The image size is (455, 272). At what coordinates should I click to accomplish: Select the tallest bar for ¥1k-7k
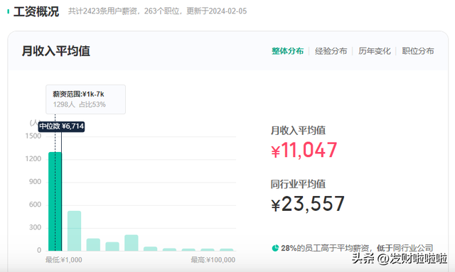(55, 201)
